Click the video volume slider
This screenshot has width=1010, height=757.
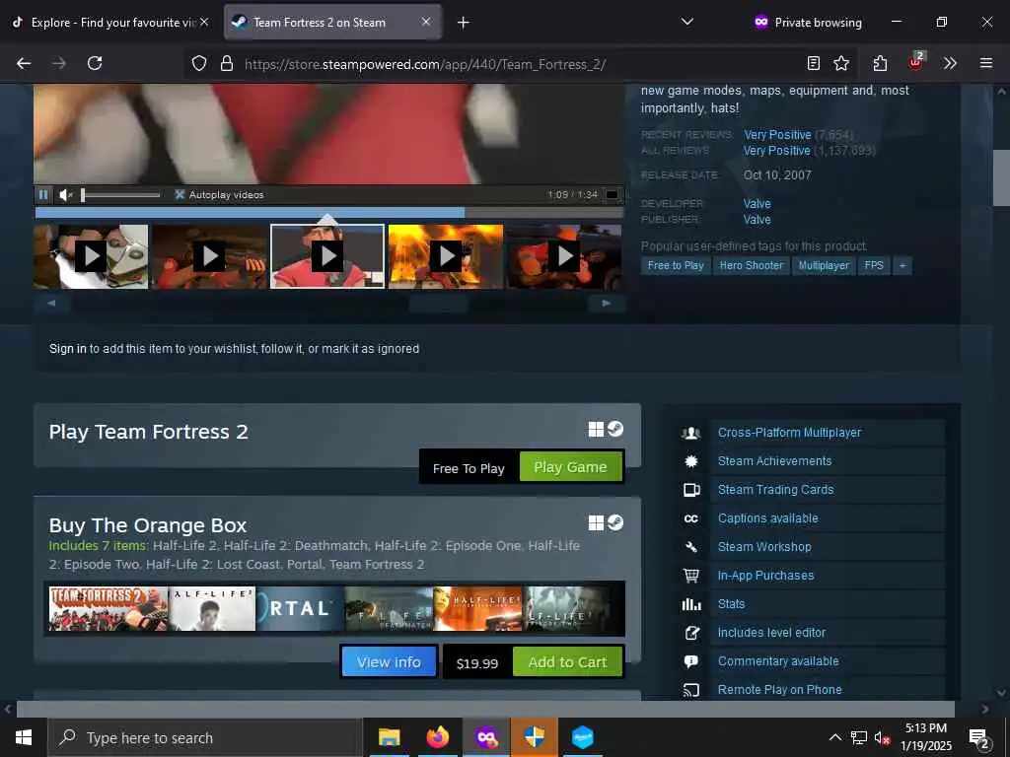[x=121, y=194]
